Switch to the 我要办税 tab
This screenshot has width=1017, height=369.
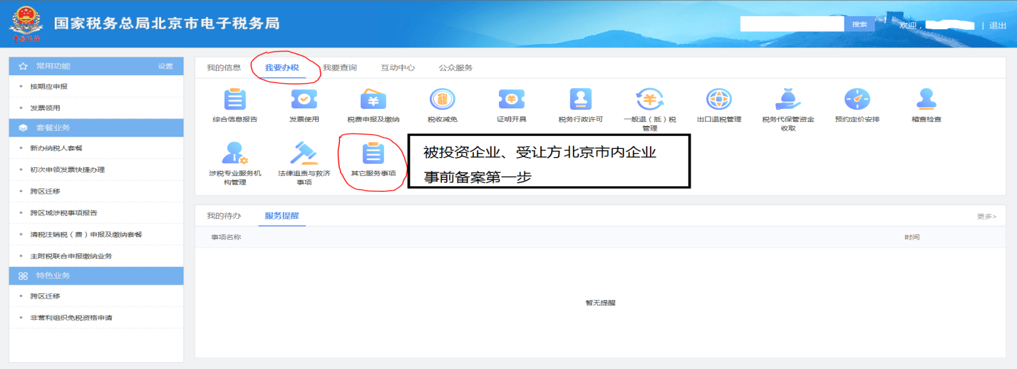[282, 68]
